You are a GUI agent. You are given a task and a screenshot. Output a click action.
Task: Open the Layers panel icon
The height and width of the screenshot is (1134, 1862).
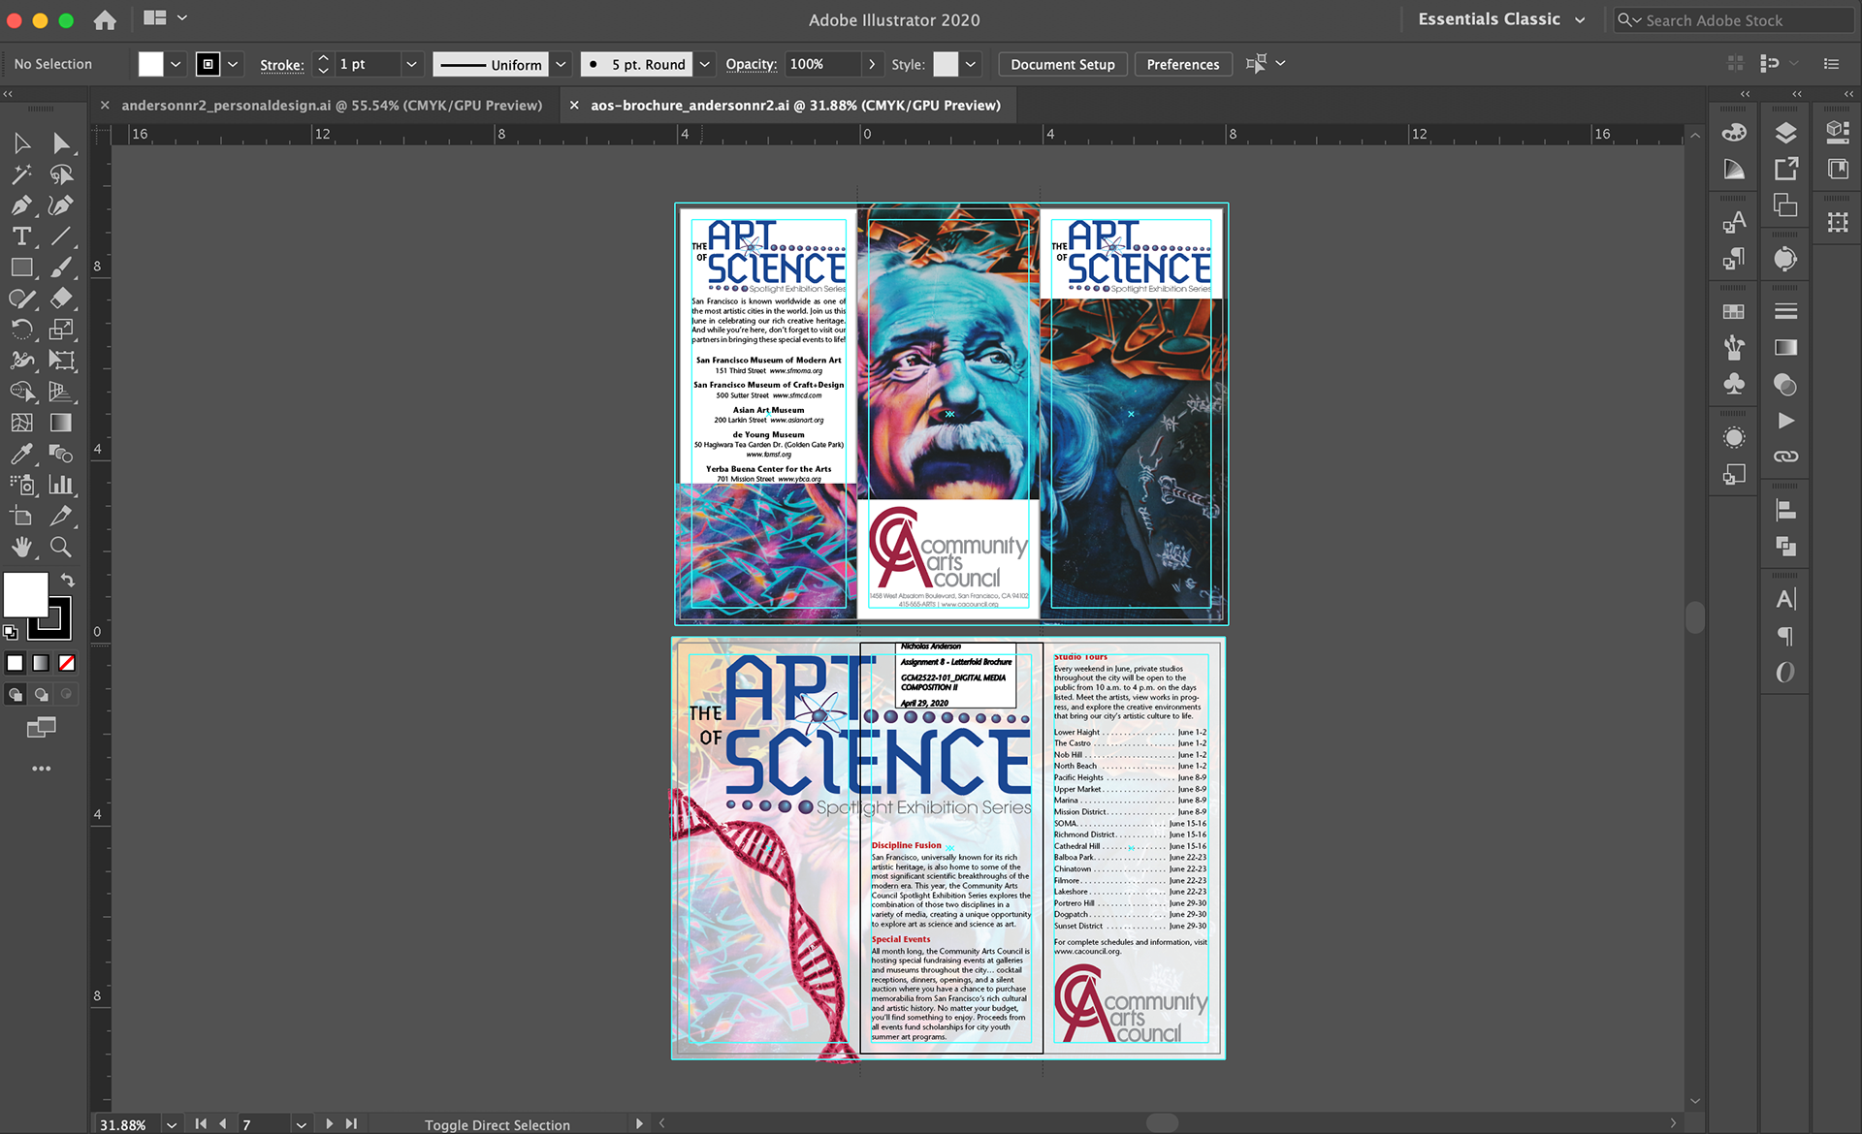(1785, 133)
